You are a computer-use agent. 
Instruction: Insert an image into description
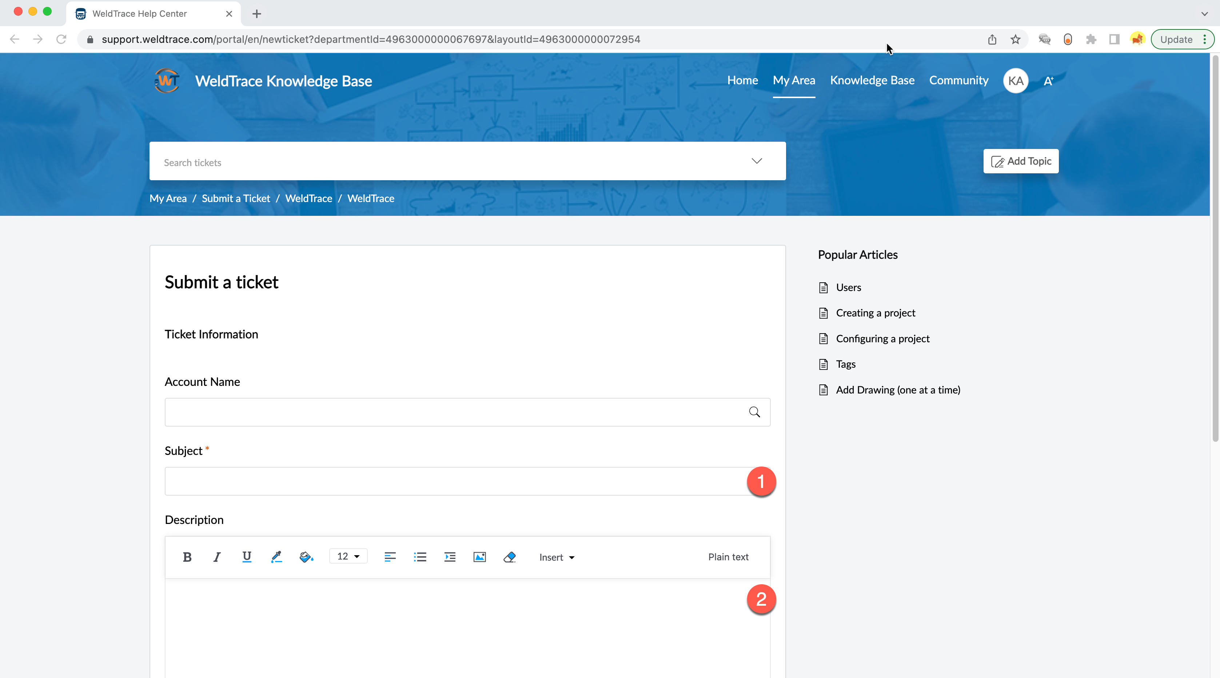[480, 557]
